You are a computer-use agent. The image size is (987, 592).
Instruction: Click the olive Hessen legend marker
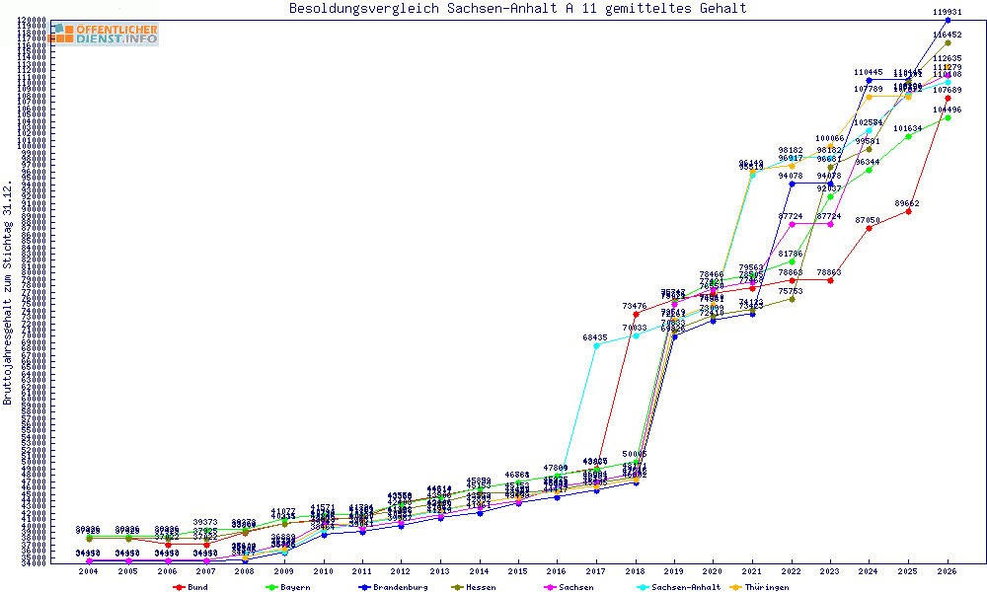456,587
